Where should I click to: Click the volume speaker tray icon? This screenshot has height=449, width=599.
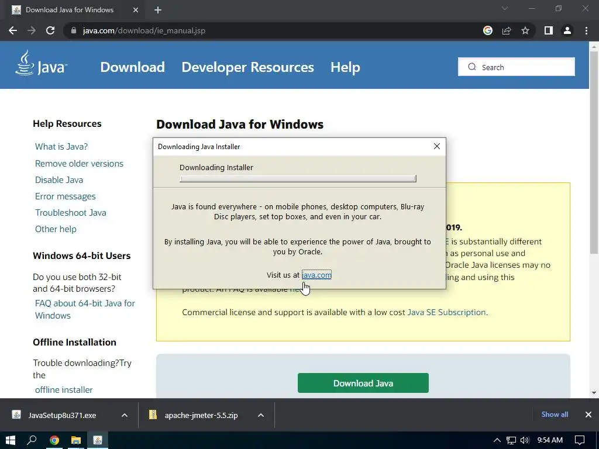(x=525, y=440)
